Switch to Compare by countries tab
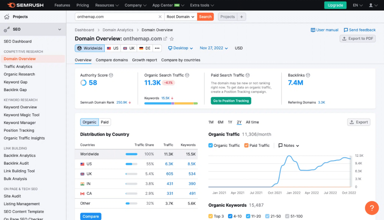 click(x=181, y=60)
